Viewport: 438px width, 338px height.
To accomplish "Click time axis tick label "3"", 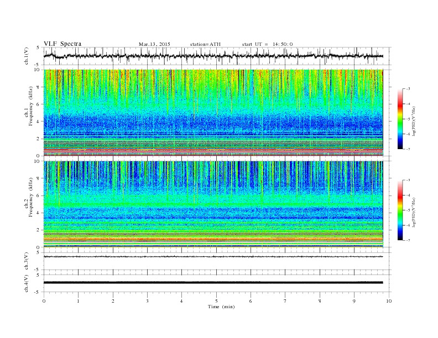I will click(147, 301).
